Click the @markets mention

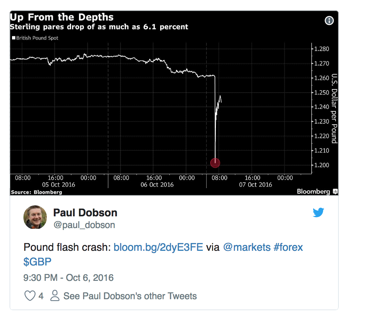(x=246, y=247)
